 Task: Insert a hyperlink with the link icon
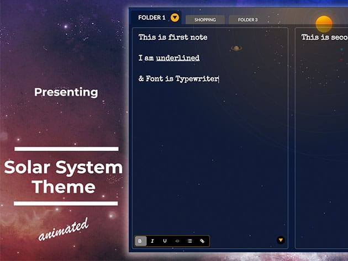202,241
